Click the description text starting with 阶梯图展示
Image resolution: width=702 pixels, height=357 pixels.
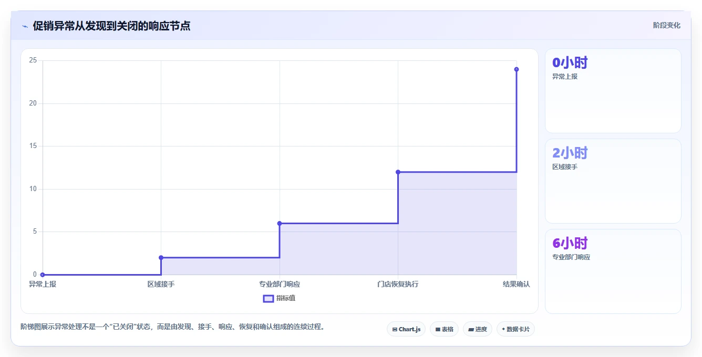[x=173, y=327]
